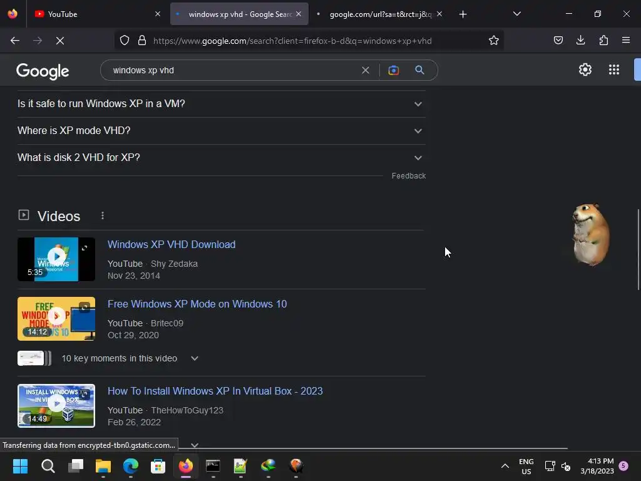Open Task View on taskbar
The height and width of the screenshot is (481, 641).
coord(76,465)
